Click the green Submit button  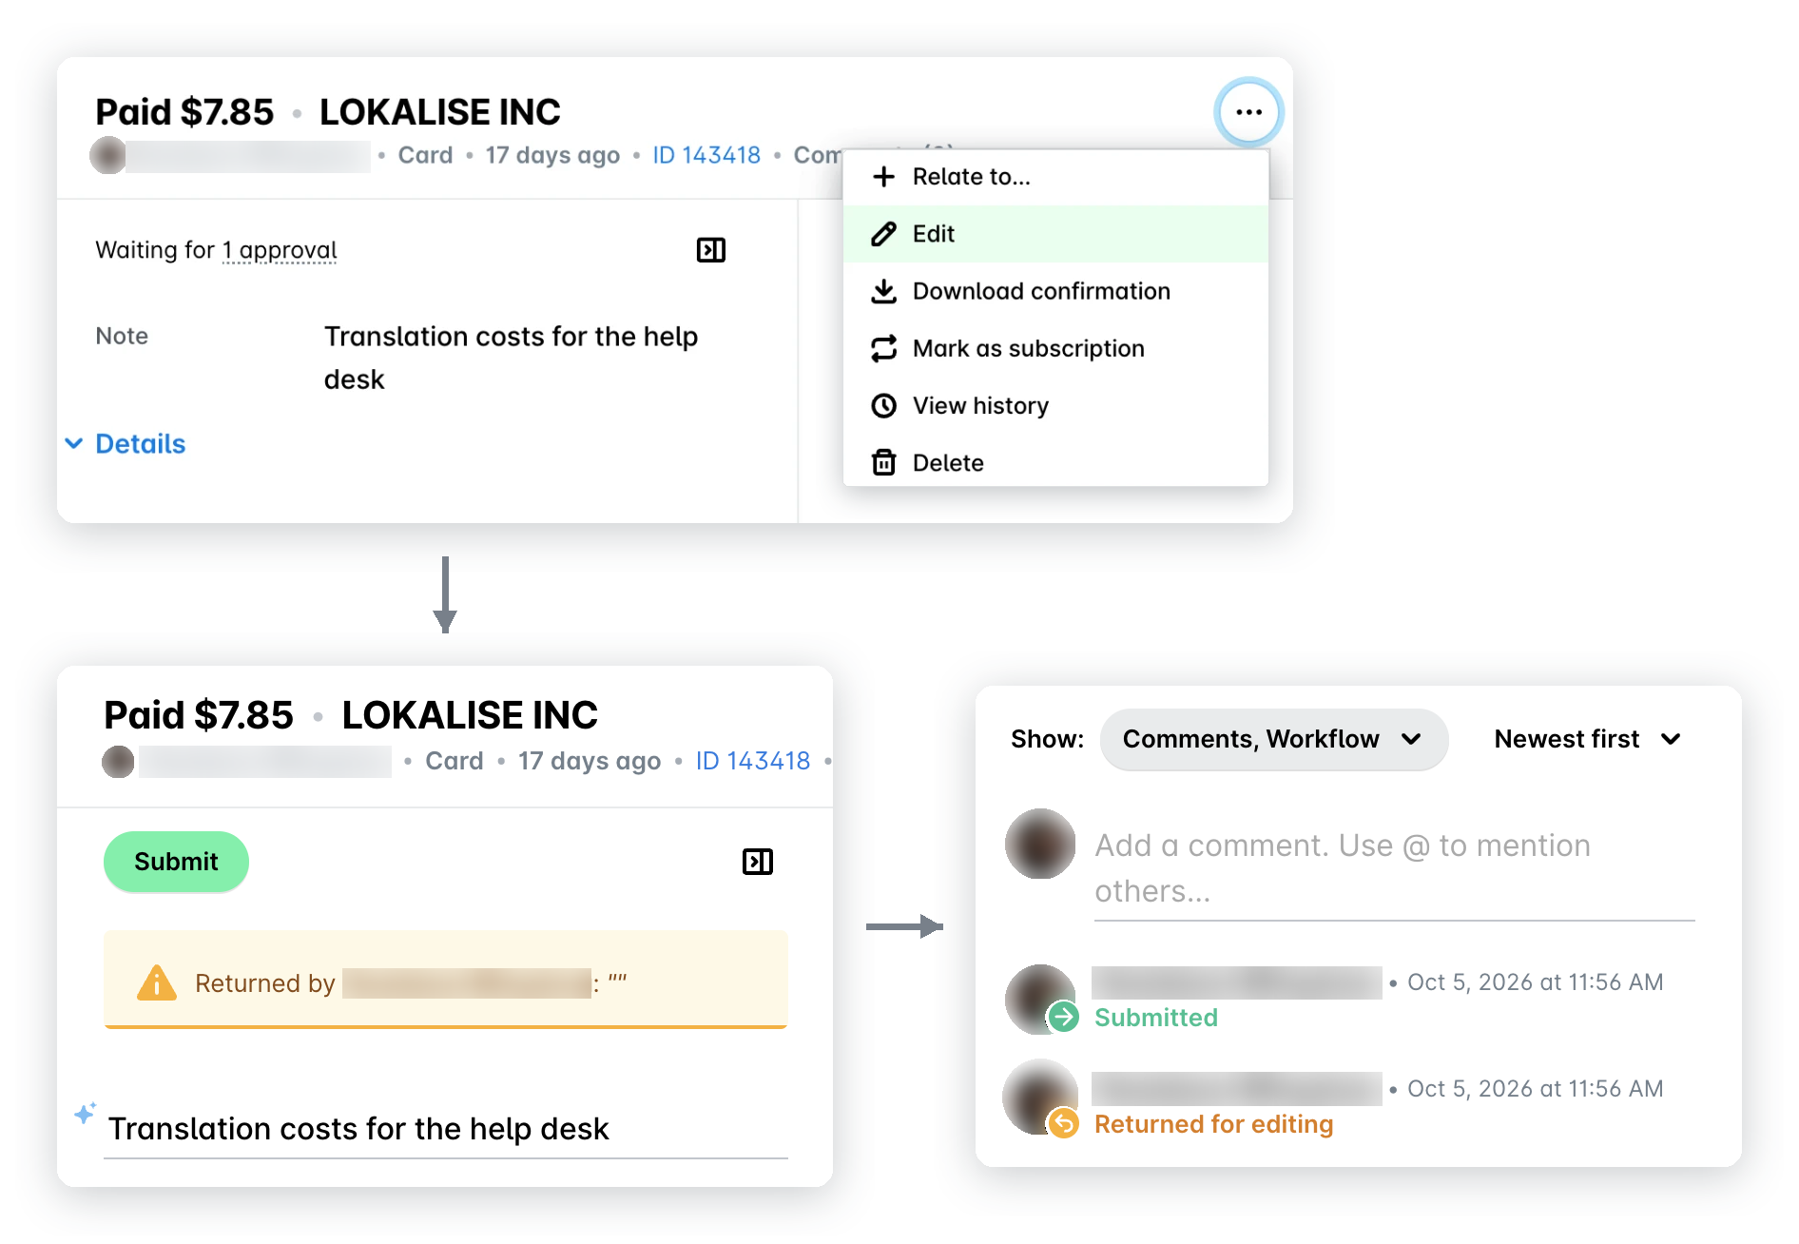[176, 862]
